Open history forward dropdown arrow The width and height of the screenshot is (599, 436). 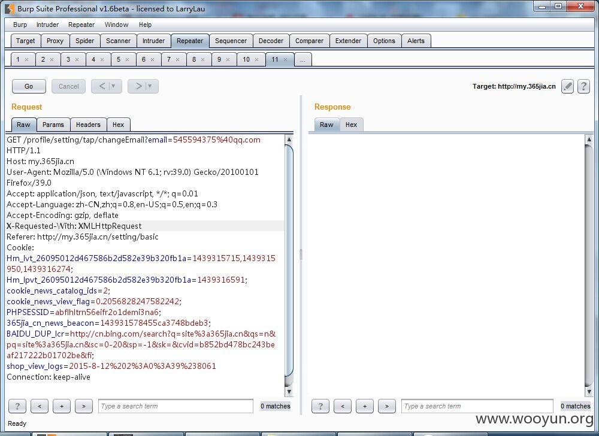(150, 86)
